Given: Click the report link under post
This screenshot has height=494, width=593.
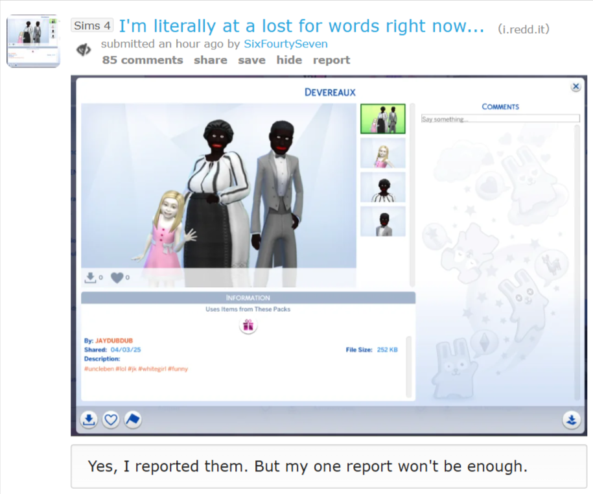Looking at the screenshot, I should 331,60.
